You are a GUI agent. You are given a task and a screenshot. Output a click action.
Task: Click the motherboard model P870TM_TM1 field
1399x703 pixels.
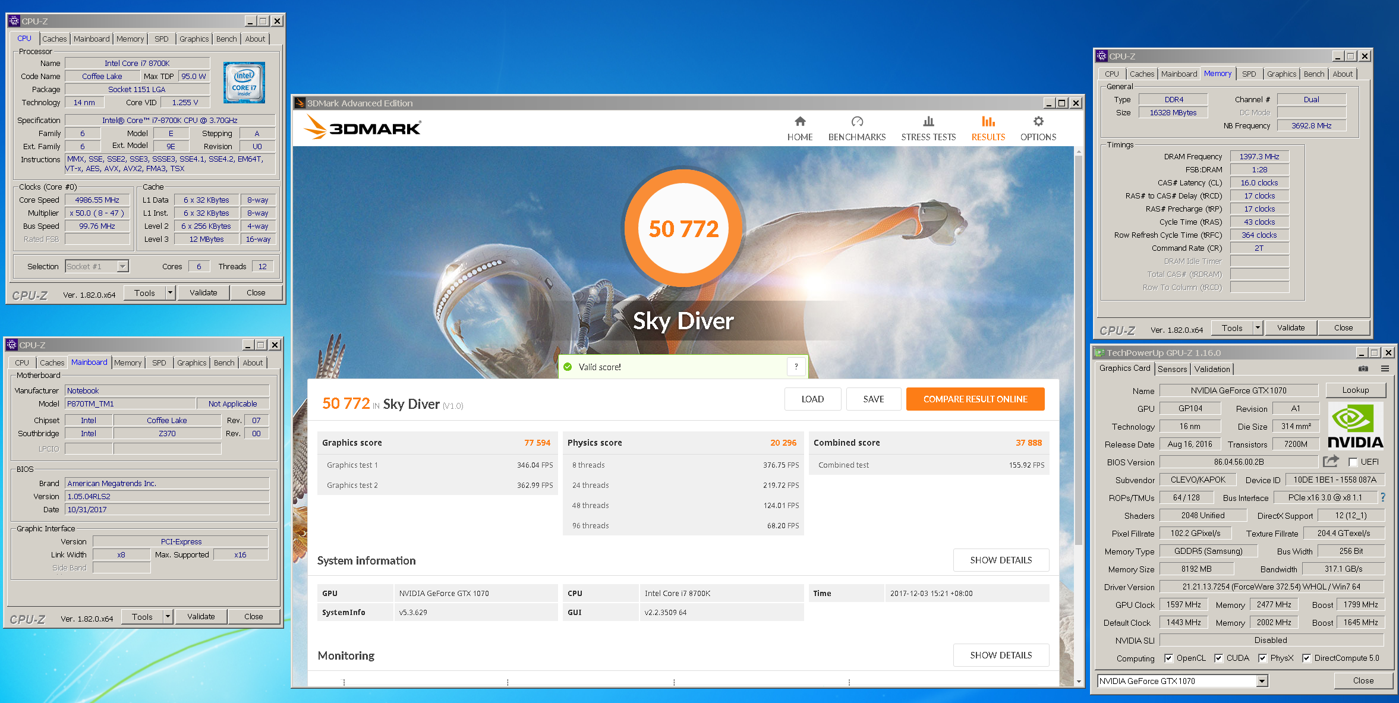[x=131, y=403]
